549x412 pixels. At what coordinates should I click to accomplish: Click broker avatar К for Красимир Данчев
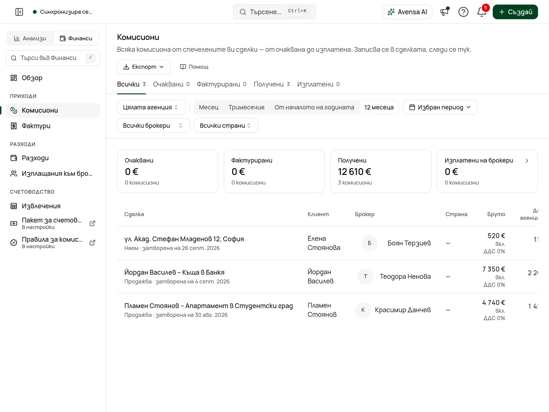pos(363,310)
